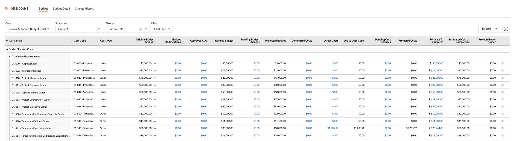Image resolution: width=514 pixels, height=141 pixels.
Task: Click row-end circle icon for 01-014 Project Executive
Action: point(503,107)
